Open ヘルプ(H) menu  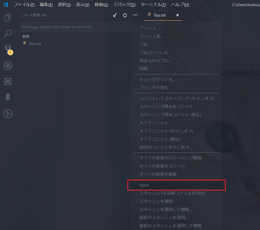click(180, 5)
